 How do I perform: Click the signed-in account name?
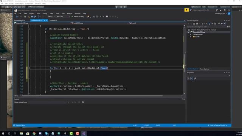pos(220,14)
